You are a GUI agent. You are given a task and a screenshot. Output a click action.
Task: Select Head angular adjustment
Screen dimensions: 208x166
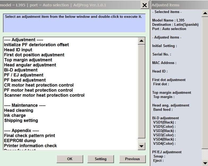(x=30, y=65)
